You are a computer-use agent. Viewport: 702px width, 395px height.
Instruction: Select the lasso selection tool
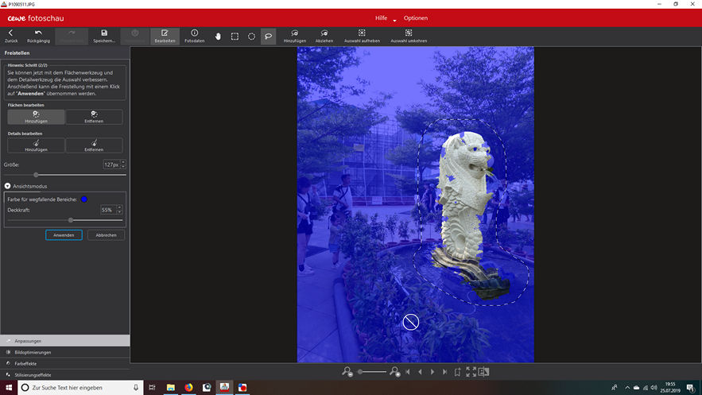tap(269, 36)
